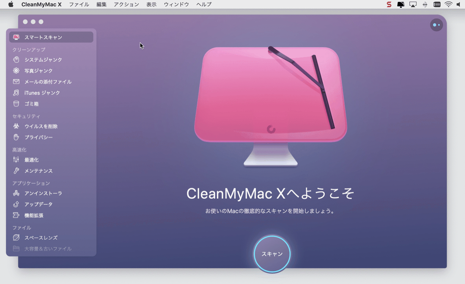Open the ウィンドウ menu
This screenshot has width=465, height=284.
(176, 4)
